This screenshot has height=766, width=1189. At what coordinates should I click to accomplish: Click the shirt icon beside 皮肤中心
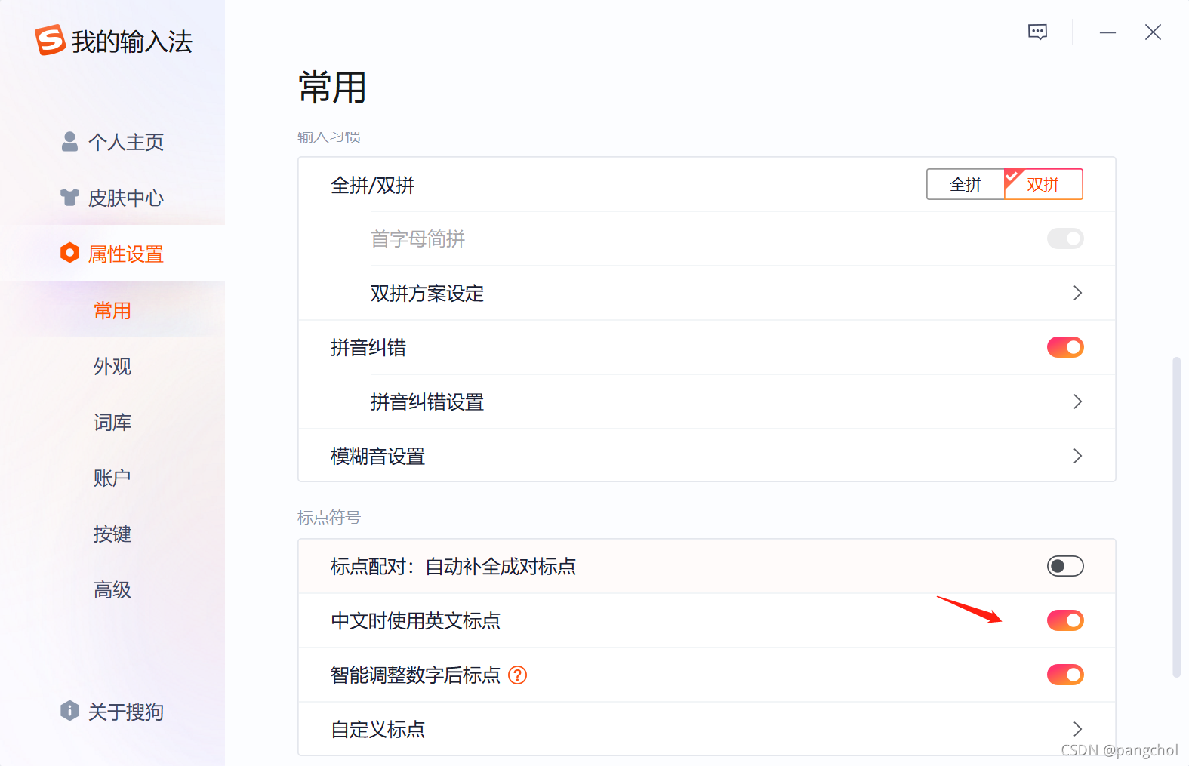tap(69, 198)
